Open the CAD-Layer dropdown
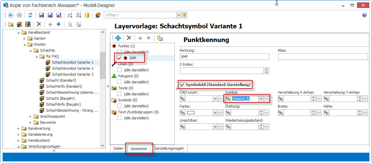The width and height of the screenshot is (372, 164). (x=215, y=99)
